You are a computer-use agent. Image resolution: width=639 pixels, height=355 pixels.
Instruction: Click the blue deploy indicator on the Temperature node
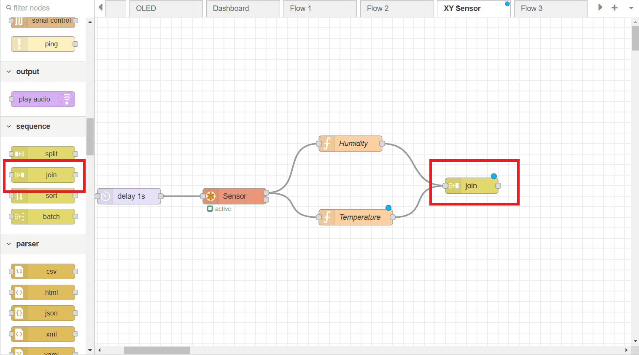pos(388,207)
